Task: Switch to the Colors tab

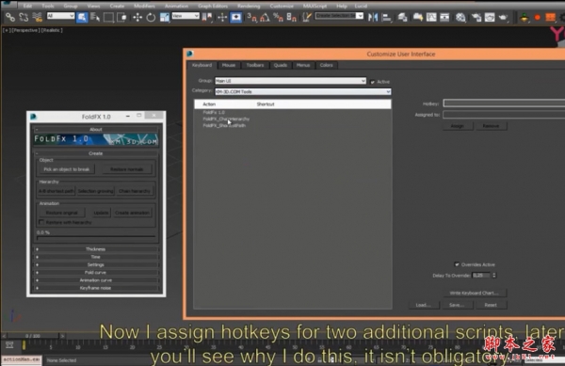Action: tap(326, 65)
